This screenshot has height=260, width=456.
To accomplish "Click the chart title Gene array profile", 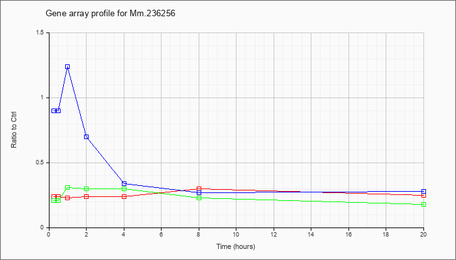I will point(111,14).
